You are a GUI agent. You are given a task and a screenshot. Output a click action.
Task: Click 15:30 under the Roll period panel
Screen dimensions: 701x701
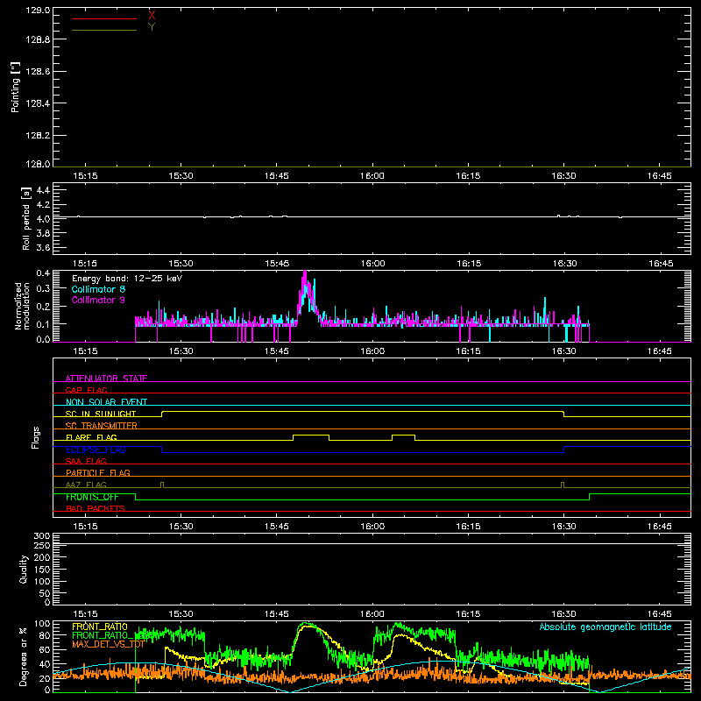(x=181, y=264)
